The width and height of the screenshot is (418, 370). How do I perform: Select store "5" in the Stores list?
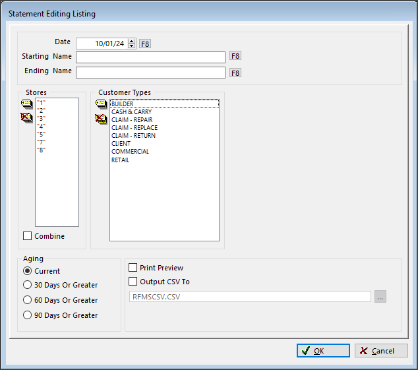57,134
